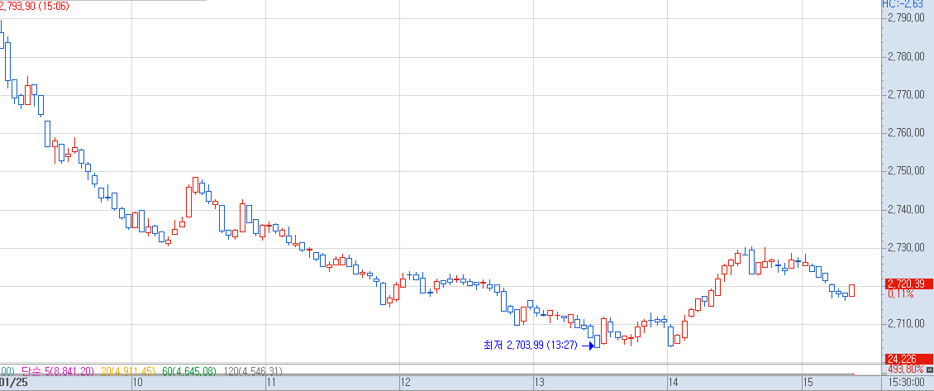934x391 pixels.
Task: Select the 120(4,546,31) moving average label
Action: pos(253,370)
